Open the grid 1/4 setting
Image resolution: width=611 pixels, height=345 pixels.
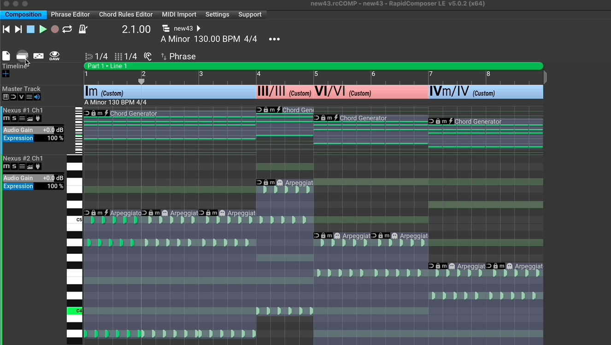[126, 57]
